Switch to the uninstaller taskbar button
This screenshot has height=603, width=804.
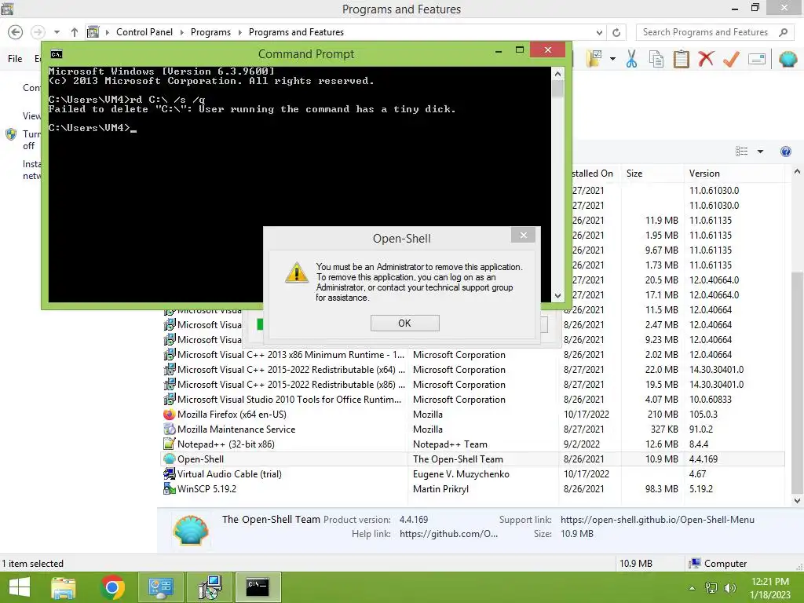(210, 587)
